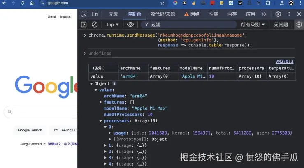Open the Chrome Labs flask icon

tap(282, 3)
